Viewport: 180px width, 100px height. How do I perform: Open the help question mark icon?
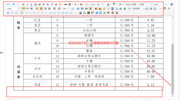coord(97,13)
